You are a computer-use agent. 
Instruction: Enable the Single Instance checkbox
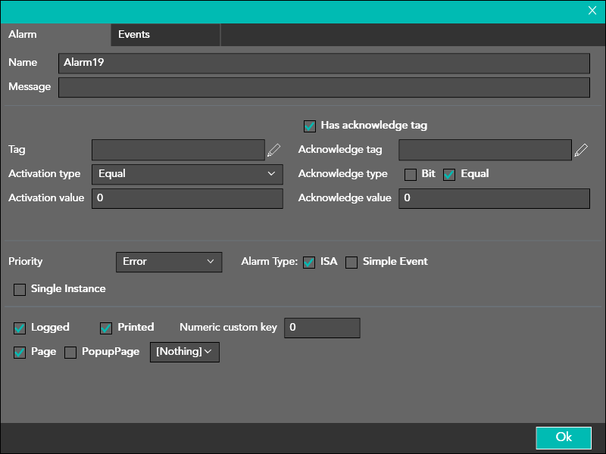pos(20,290)
